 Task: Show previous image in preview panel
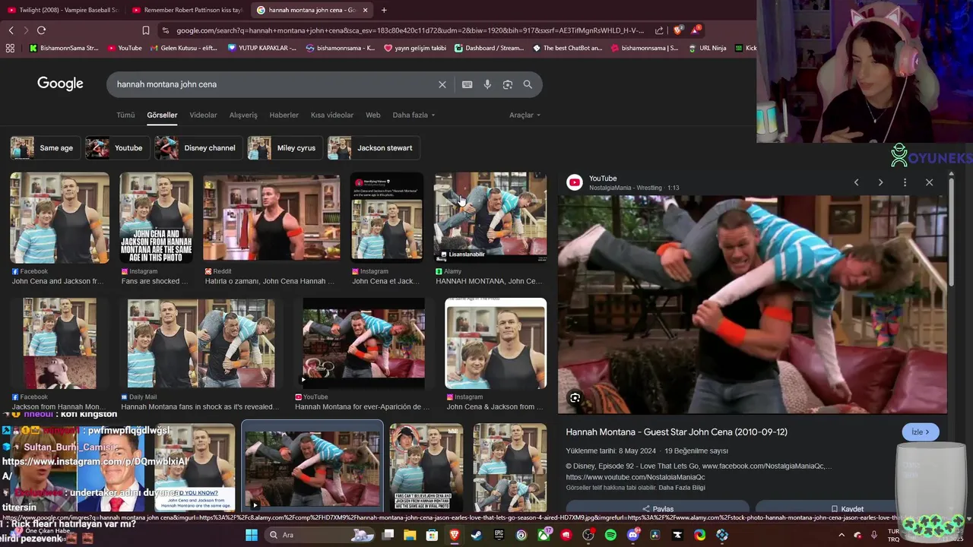coord(856,182)
